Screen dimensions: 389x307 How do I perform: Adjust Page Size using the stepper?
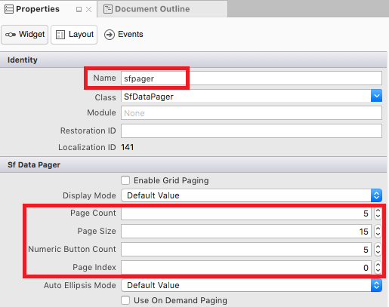pos(378,232)
